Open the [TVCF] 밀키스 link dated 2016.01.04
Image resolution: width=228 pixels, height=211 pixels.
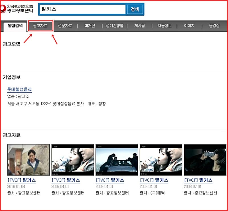[x=22, y=180]
